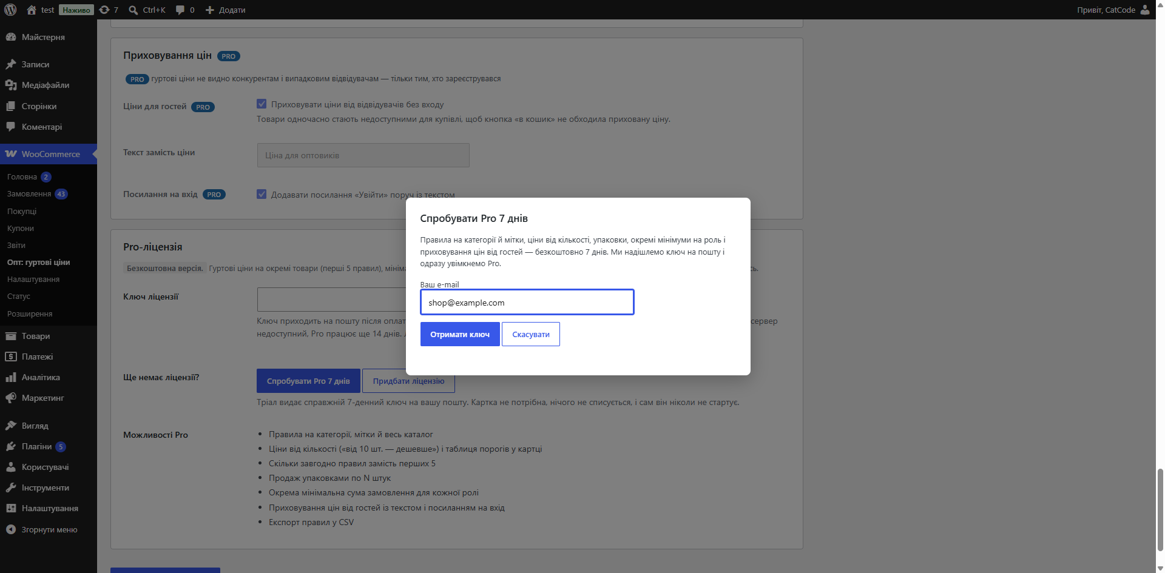This screenshot has height=573, width=1165.
Task: Click list item Продаж упаковками по N штук
Action: click(330, 478)
